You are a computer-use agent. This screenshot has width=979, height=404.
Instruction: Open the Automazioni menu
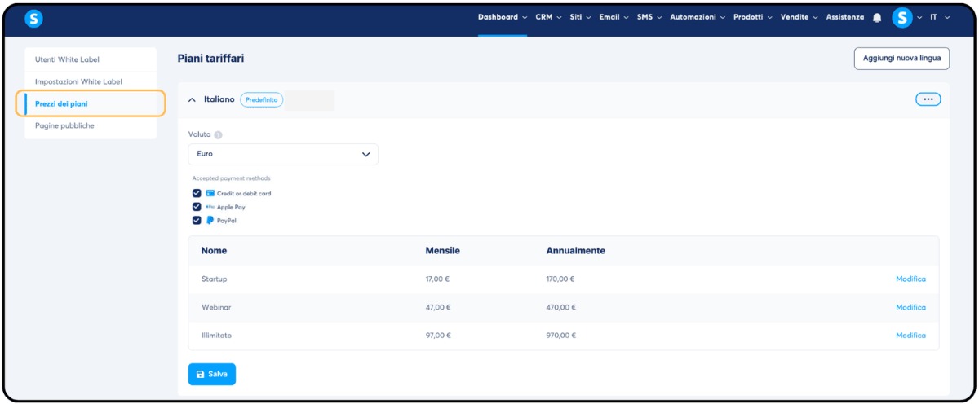click(698, 17)
